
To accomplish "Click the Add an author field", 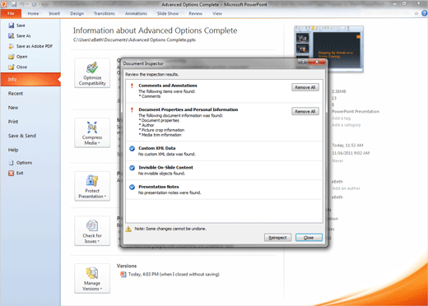I will point(346,188).
